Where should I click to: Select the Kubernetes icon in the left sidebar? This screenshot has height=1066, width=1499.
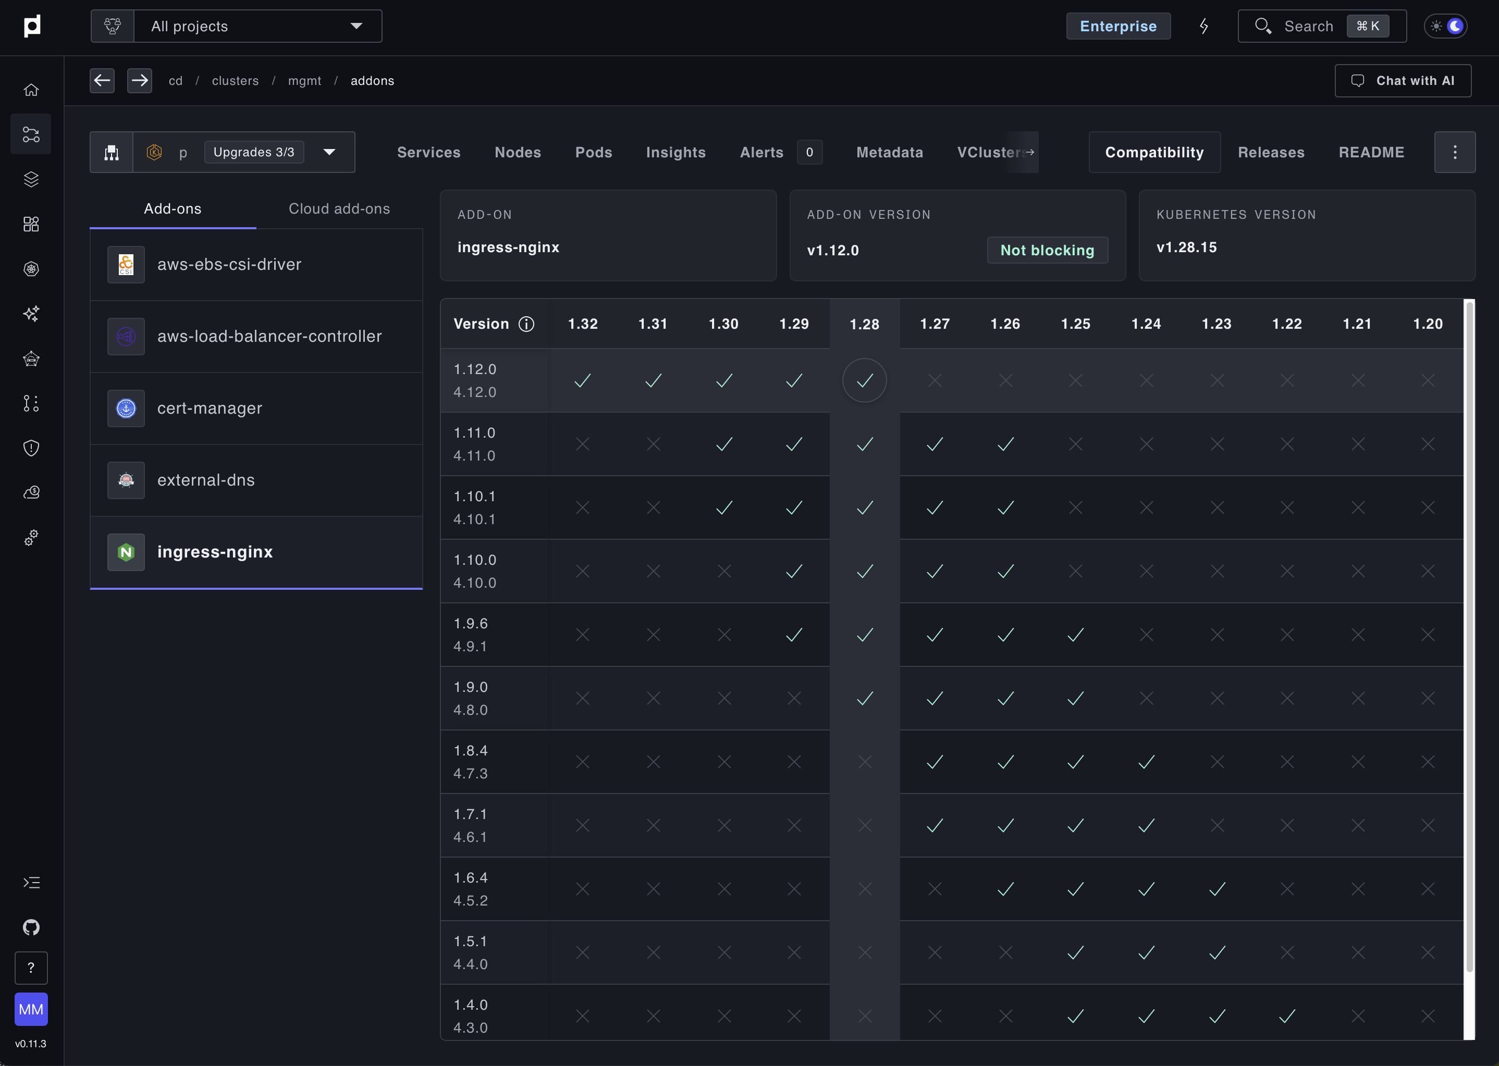(x=31, y=268)
